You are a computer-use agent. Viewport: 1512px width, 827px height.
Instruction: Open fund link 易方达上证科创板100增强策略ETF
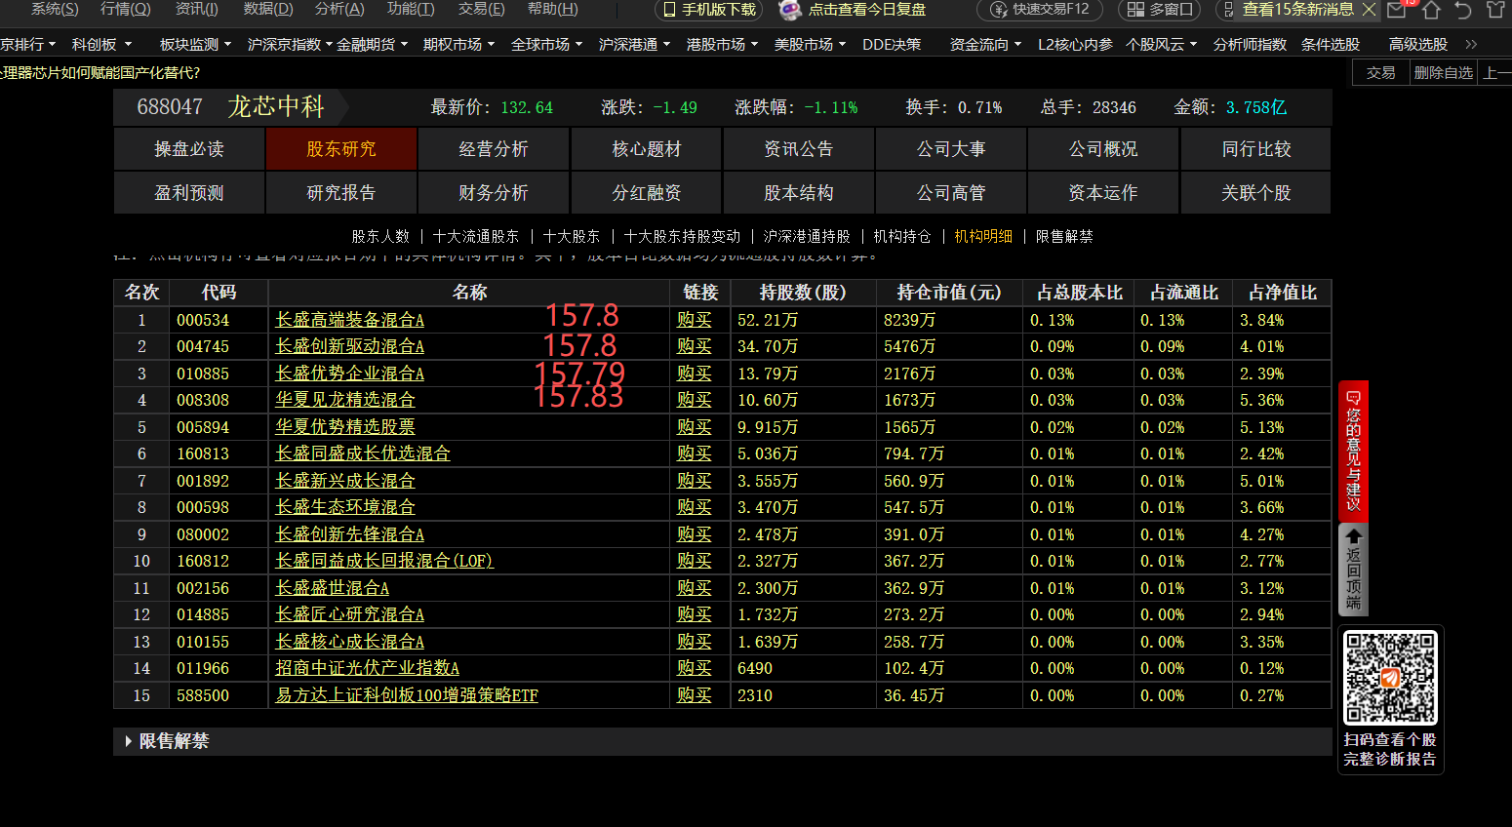tap(407, 695)
